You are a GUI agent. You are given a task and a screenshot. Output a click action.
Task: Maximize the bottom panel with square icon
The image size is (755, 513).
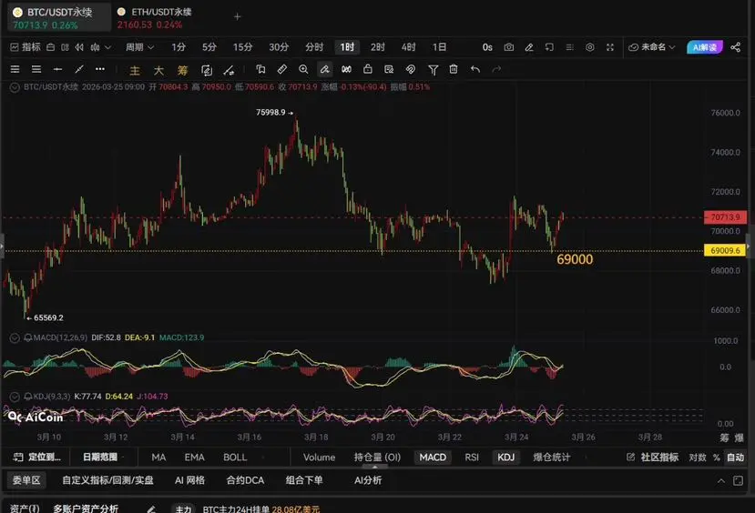tap(738, 481)
